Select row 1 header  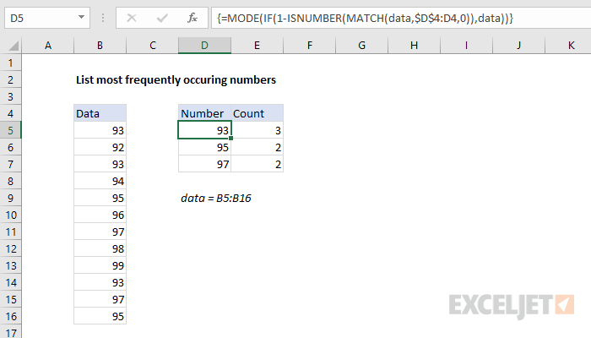(x=10, y=63)
